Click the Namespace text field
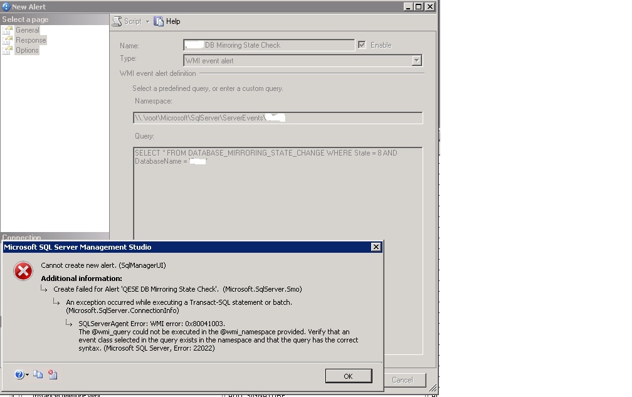632x397 pixels. pyautogui.click(x=278, y=118)
